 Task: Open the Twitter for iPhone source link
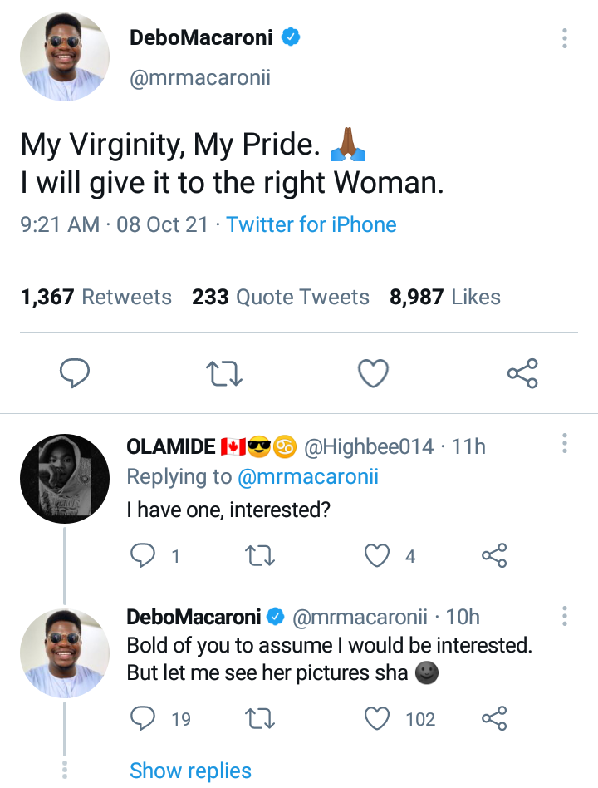pyautogui.click(x=311, y=224)
